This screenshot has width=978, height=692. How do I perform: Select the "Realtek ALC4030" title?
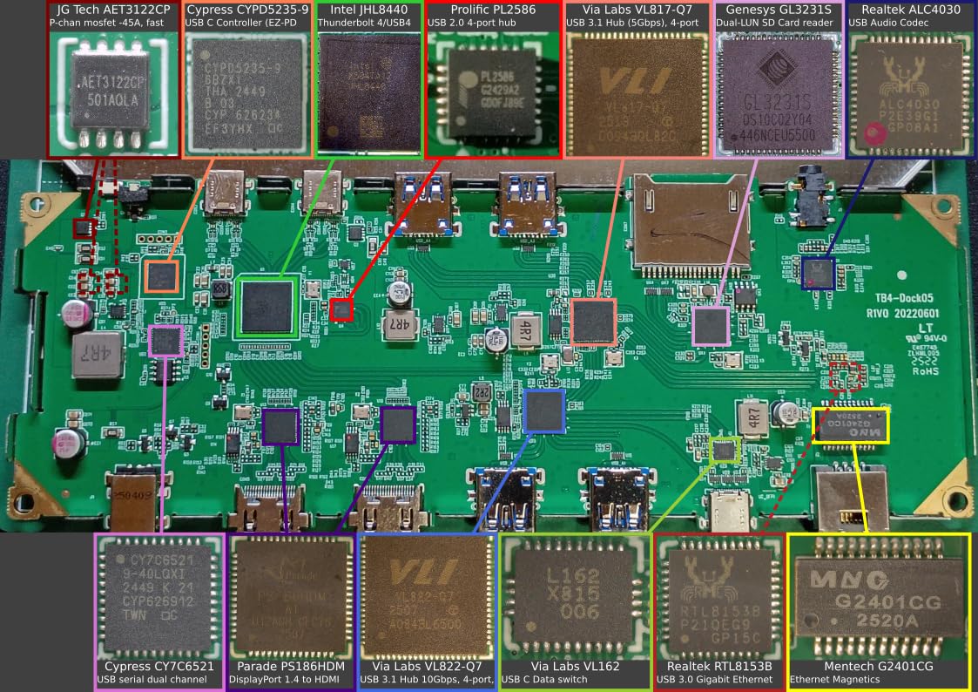coord(911,10)
